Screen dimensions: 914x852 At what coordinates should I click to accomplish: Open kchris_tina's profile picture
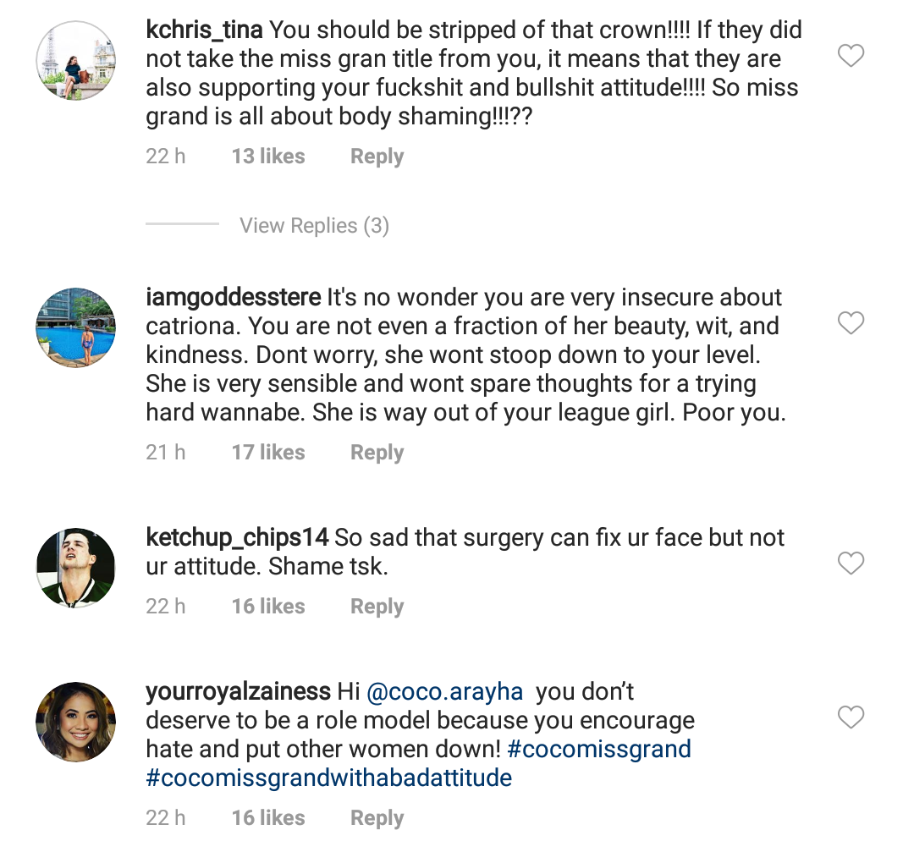(75, 60)
